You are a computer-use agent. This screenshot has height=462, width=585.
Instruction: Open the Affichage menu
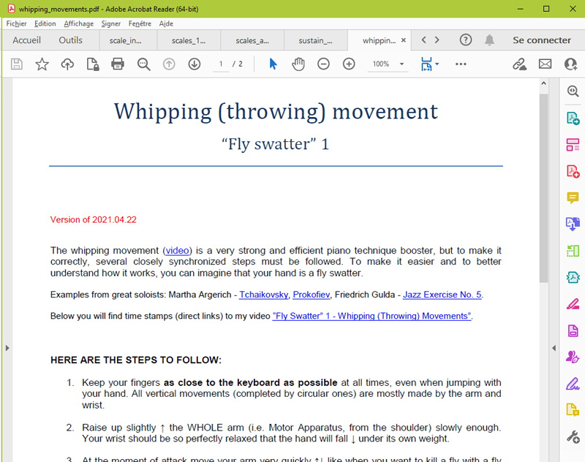[x=78, y=23]
